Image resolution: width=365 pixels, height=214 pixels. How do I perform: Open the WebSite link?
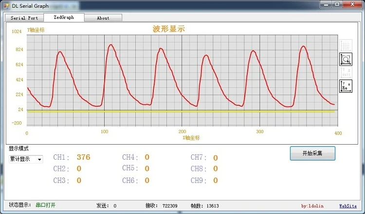click(x=348, y=206)
